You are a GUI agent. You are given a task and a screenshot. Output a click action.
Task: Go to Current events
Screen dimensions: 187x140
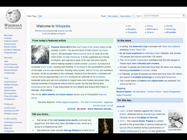tap(10, 44)
